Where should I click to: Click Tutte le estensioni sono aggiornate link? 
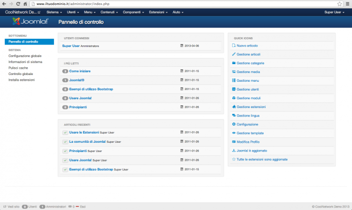pyautogui.click(x=262, y=160)
